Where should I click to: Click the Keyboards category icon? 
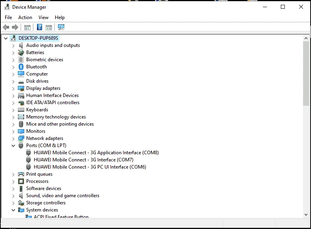[x=21, y=110]
